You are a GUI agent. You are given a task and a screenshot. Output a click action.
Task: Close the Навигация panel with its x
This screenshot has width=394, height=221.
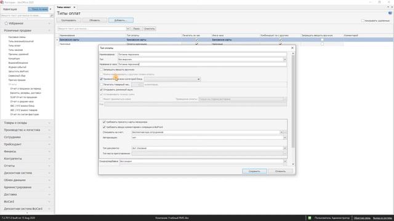point(50,9)
